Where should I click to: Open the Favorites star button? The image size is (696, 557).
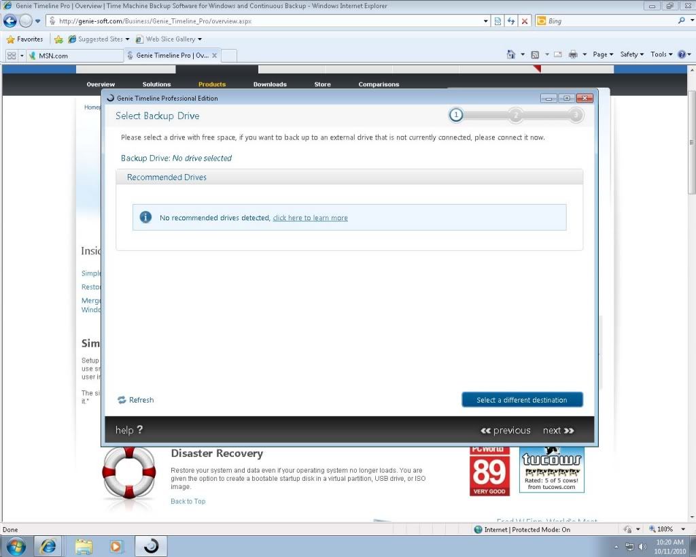point(25,39)
